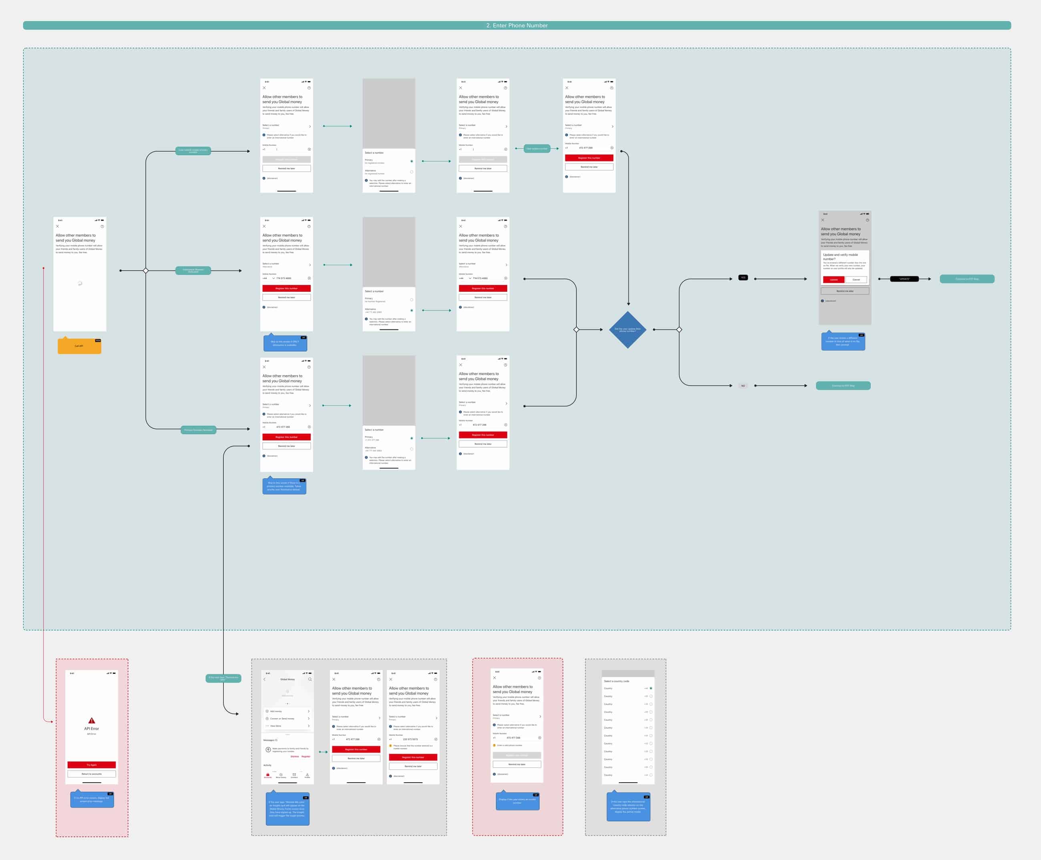Viewport: 1041px width, 860px height.
Task: Click the Register link in the Messages card
Action: point(306,757)
